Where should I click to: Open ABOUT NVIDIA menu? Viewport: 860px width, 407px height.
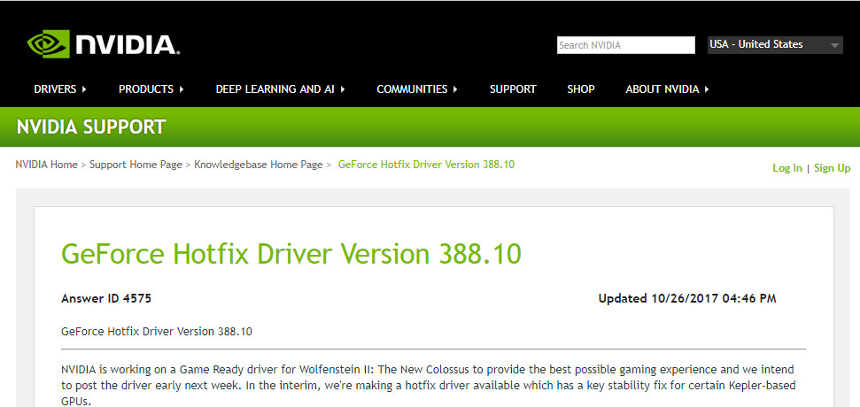point(662,89)
